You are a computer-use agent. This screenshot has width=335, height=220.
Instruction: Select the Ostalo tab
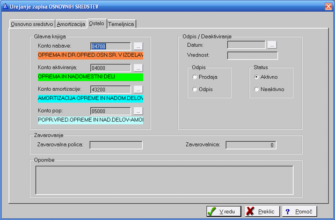point(97,23)
